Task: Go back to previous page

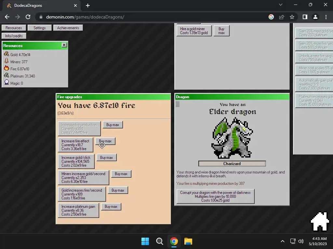Action: pyautogui.click(x=7, y=17)
